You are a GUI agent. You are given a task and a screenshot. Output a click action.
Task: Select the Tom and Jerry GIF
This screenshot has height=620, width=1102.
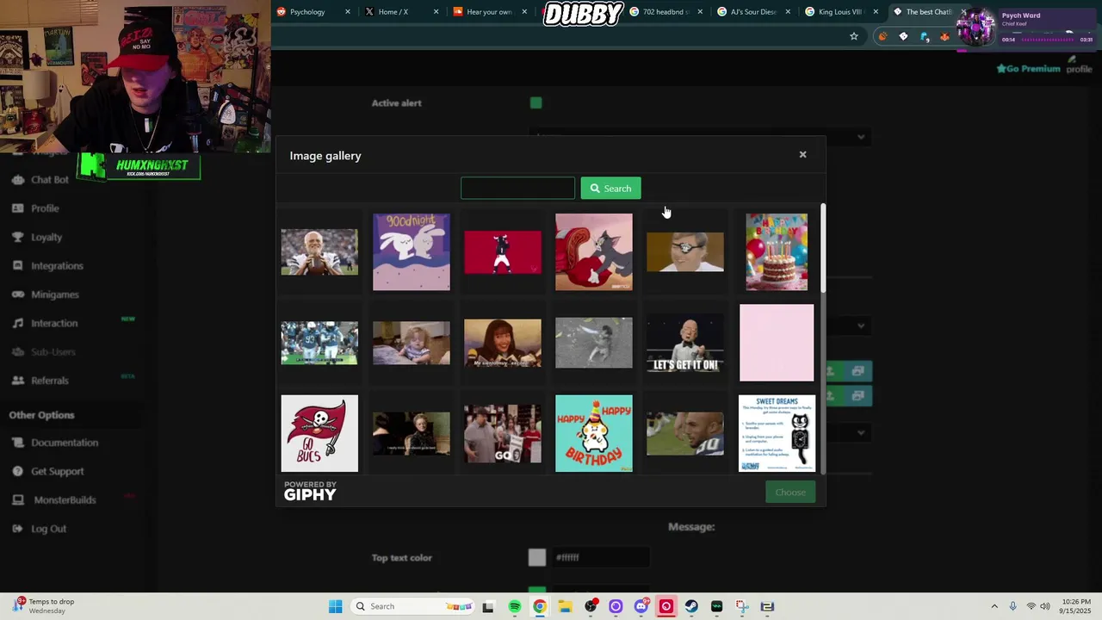click(594, 252)
